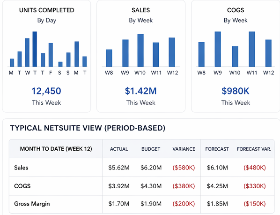Screen dimensions: 280x215
Task: Click the $1.70M actual gross margin cell
Action: click(x=119, y=204)
